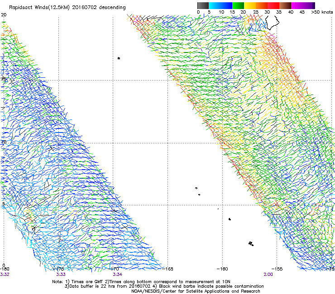Click the '10' latitude label on left axis
The width and height of the screenshot is (335, 294).
[4, 142]
